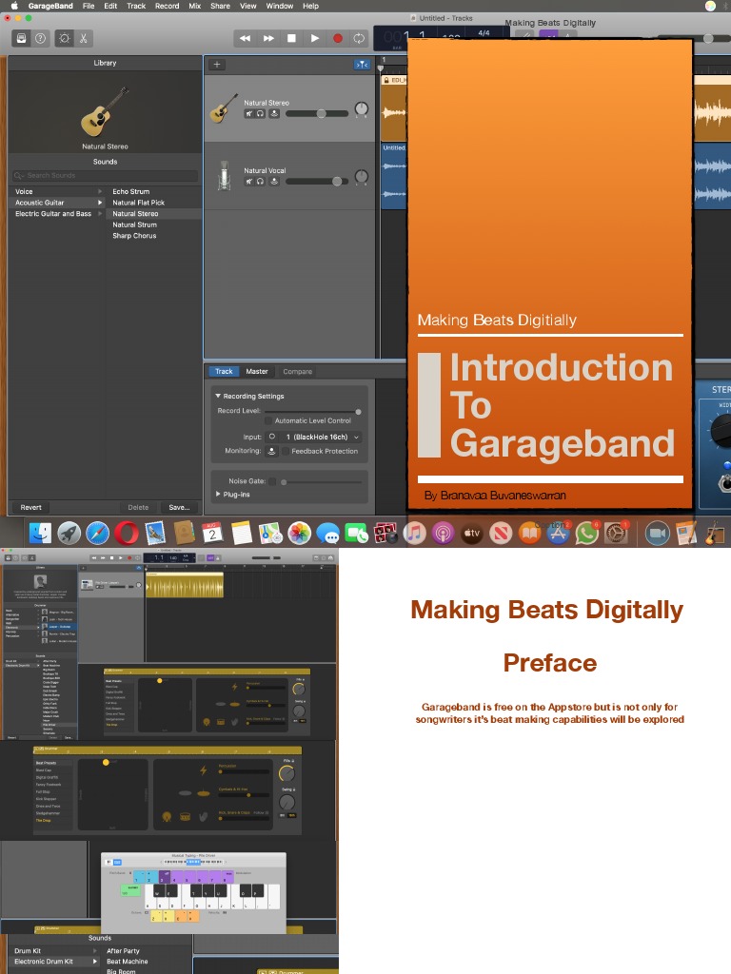This screenshot has height=974, width=731.
Task: Open Messages from the Dock
Action: click(327, 533)
